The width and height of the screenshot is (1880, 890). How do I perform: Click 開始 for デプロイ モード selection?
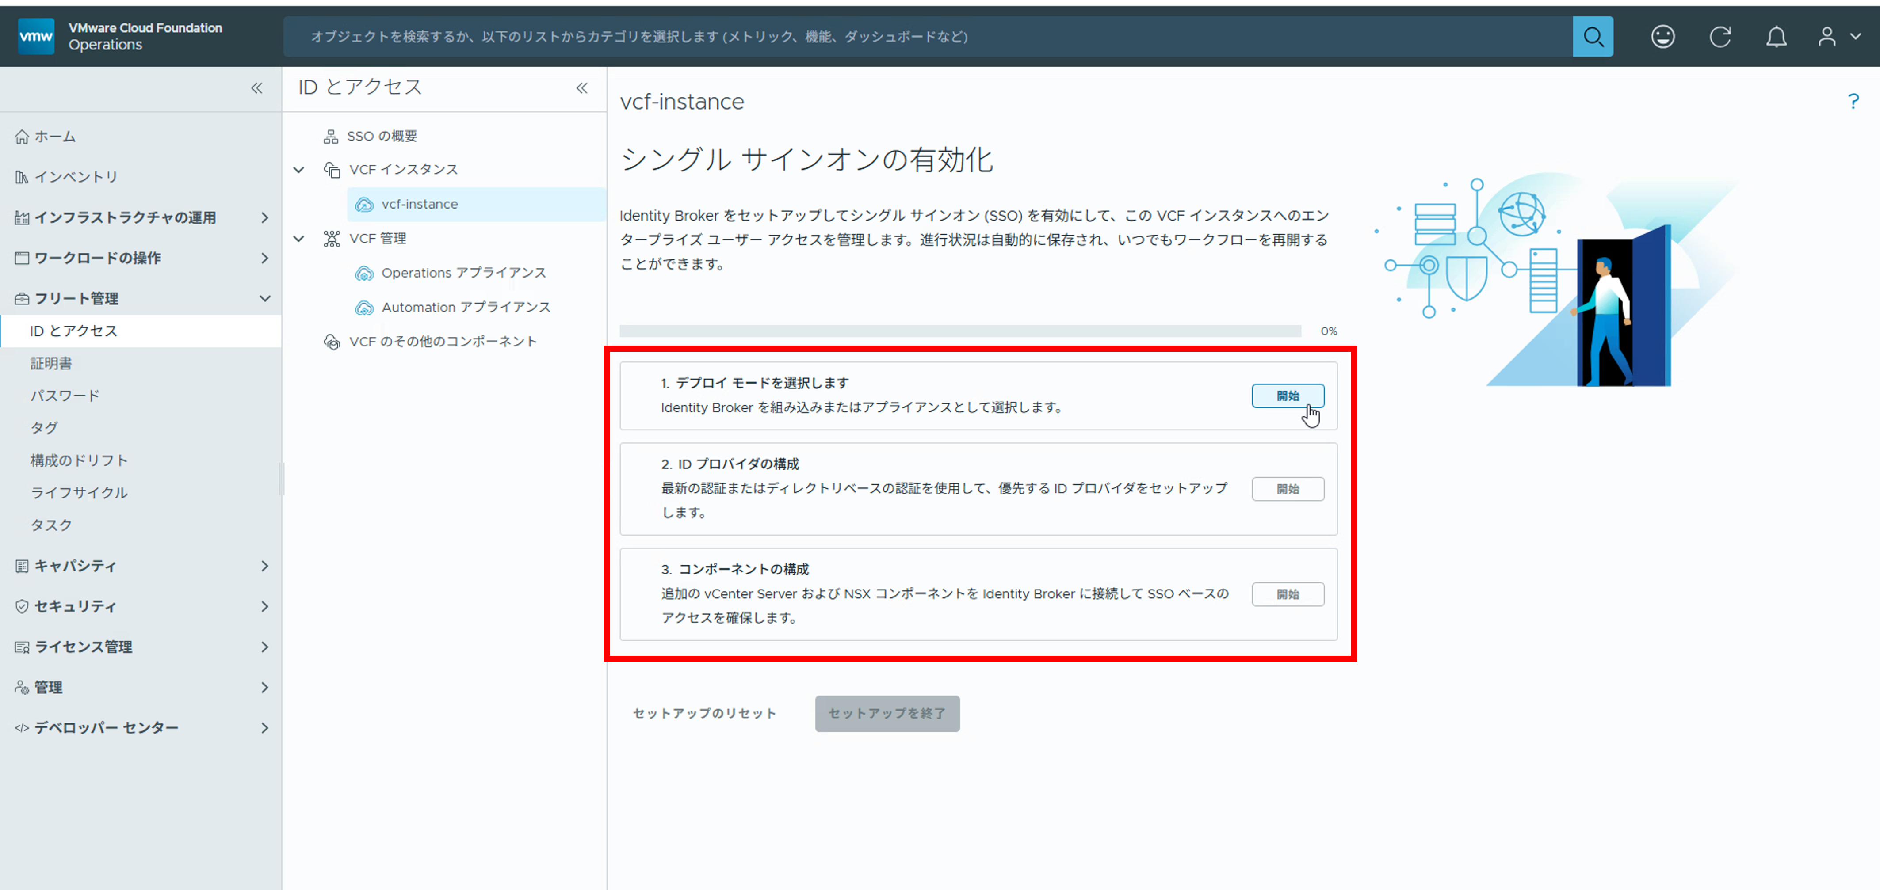click(1288, 396)
